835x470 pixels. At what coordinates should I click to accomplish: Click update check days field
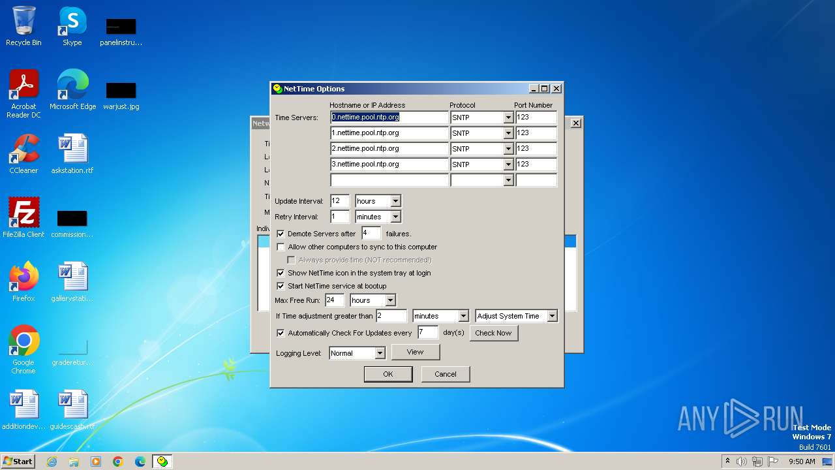coord(428,332)
